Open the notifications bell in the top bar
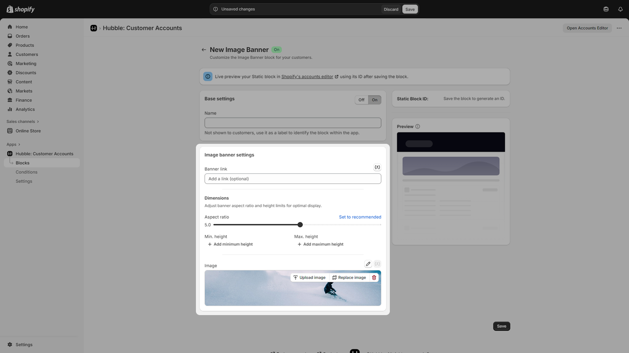 click(620, 9)
